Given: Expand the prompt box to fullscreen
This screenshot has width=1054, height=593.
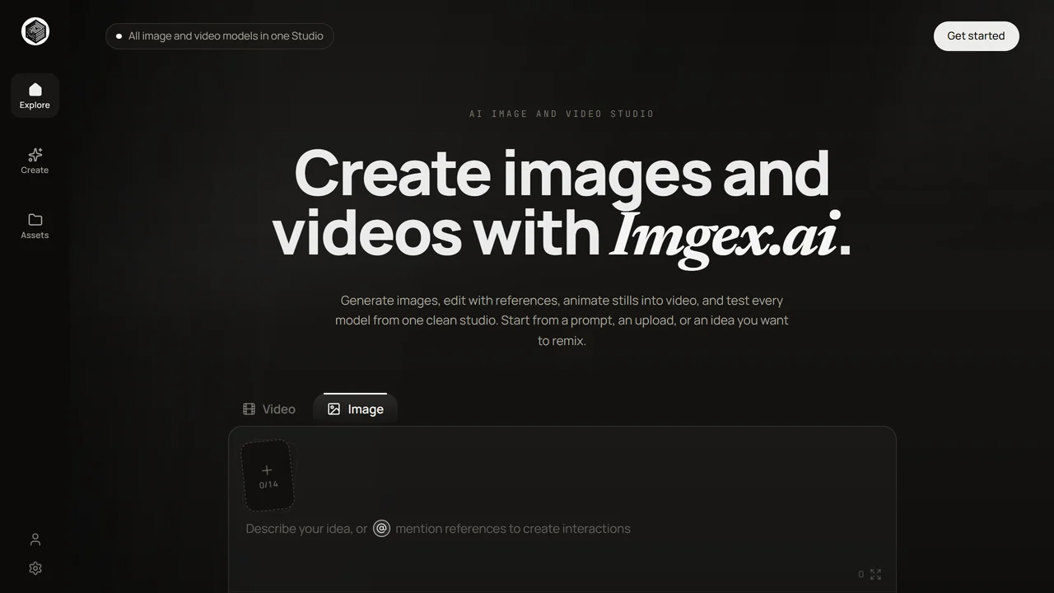Looking at the screenshot, I should pos(876,574).
